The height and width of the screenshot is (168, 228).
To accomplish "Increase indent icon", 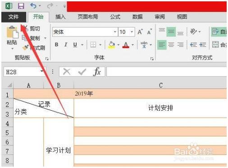I will pyautogui.click(x=203, y=45).
